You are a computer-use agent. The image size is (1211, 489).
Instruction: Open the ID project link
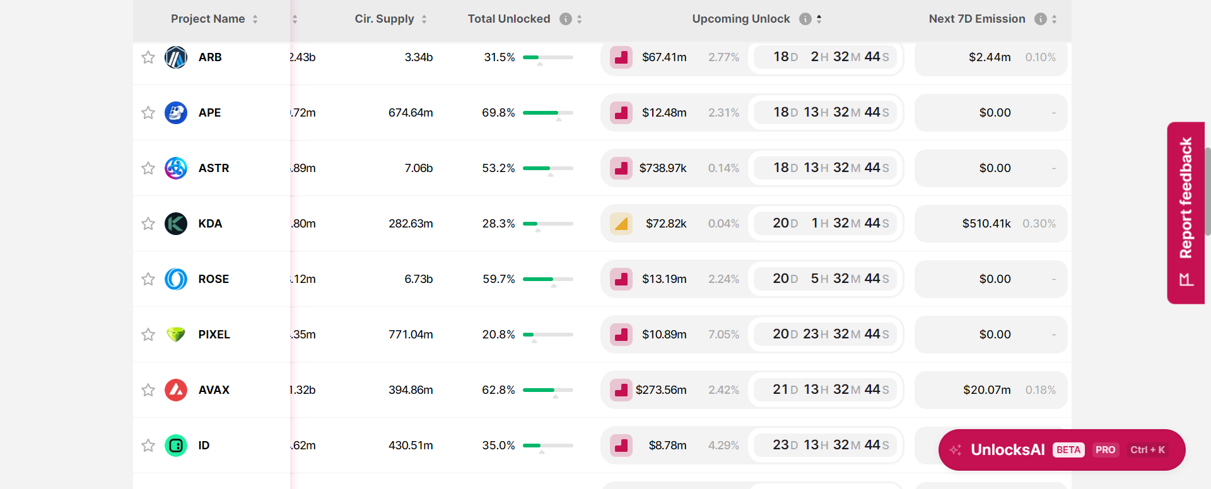204,446
